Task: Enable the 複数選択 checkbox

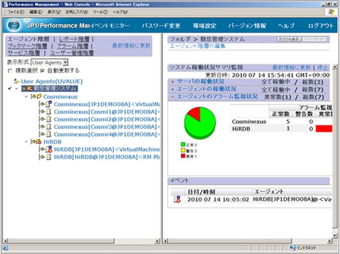Action: coord(10,71)
